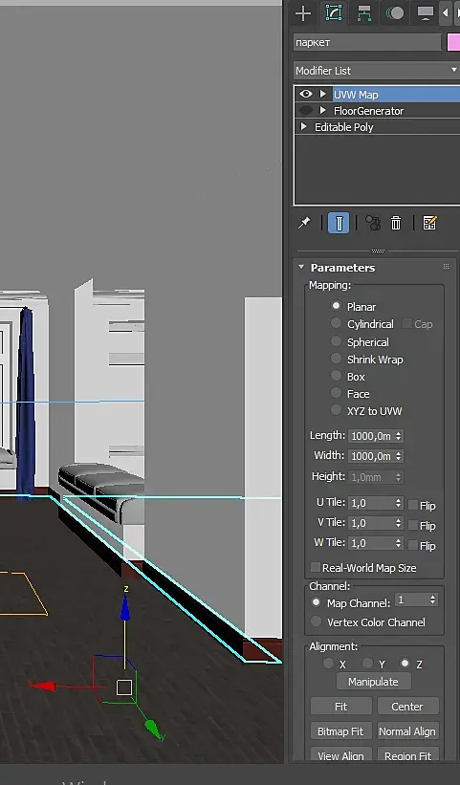Viewport: 460px width, 785px height.
Task: Expand the Editable Poly entry
Action: pyautogui.click(x=303, y=126)
